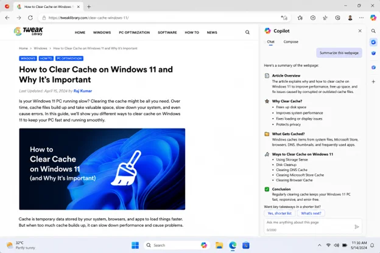Image resolution: width=380 pixels, height=253 pixels.
Task: Open author Raj Kumar's link
Action: click(x=83, y=91)
